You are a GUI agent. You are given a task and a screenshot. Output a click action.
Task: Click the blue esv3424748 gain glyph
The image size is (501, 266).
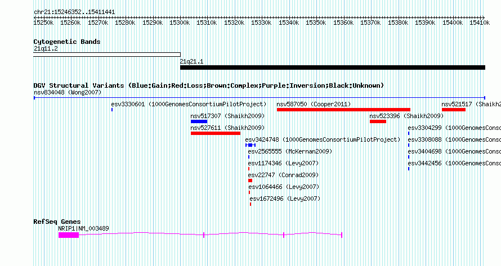click(x=250, y=145)
